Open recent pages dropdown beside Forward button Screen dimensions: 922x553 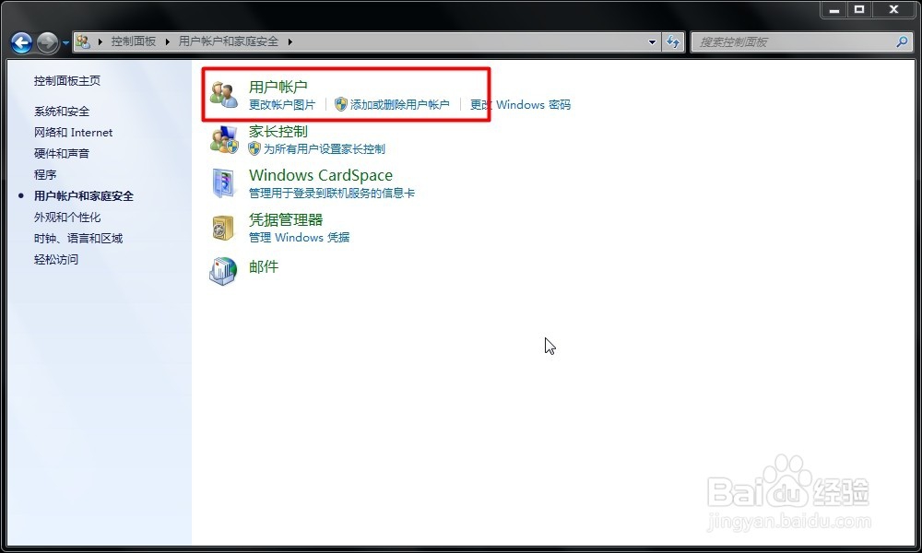click(65, 43)
